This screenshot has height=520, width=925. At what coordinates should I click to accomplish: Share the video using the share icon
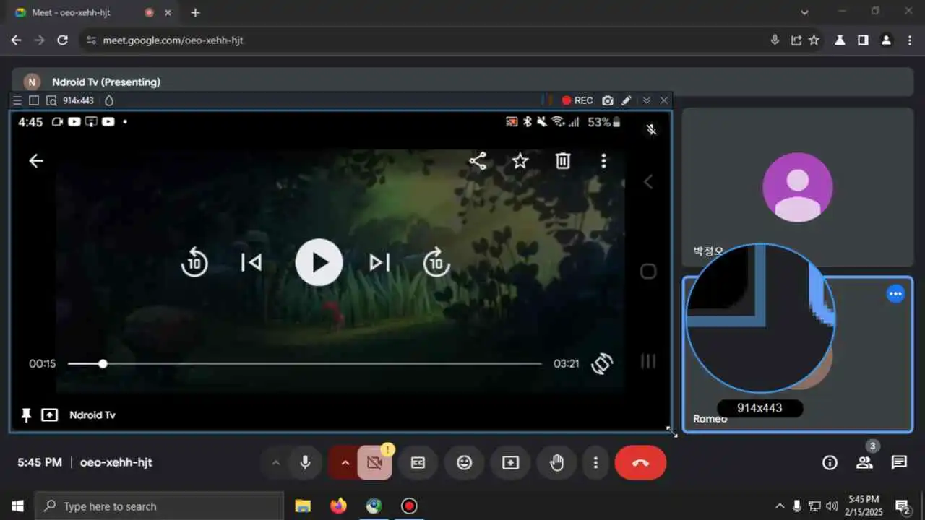(478, 161)
